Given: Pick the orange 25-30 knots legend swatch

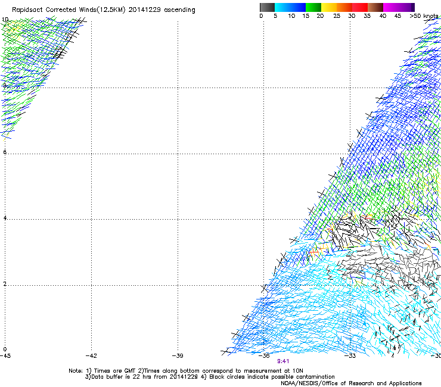Looking at the screenshot, I should [x=344, y=7].
